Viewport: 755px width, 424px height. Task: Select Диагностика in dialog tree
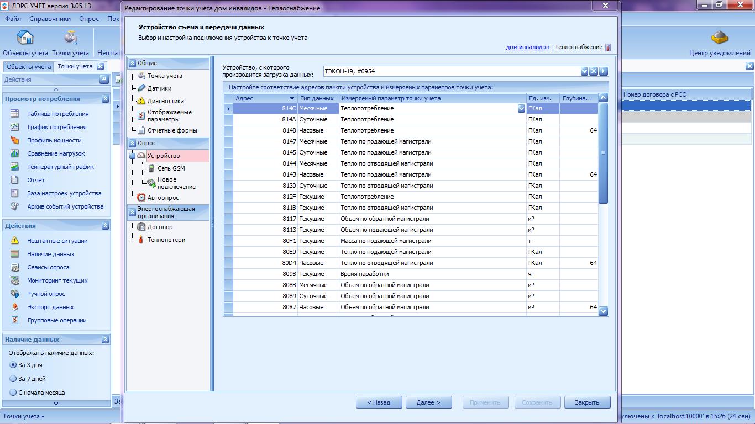(166, 101)
